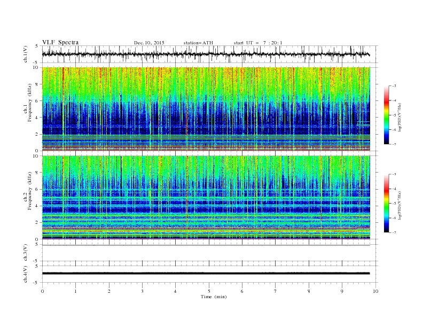Click the "-5" tick on ch.2 colorbar
The height and width of the screenshot is (327, 423).
pyautogui.click(x=394, y=204)
